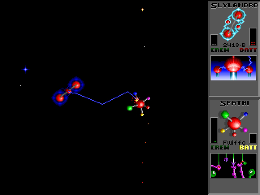Click the Spathi ship icon in status panel
This screenshot has width=260, height=195.
234,123
